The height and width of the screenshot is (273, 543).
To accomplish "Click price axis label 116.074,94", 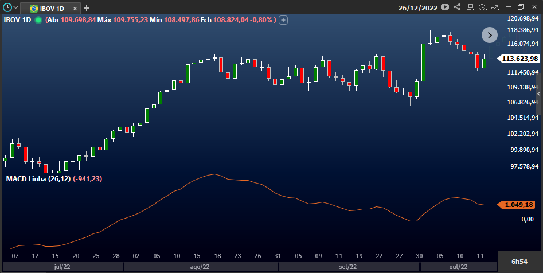I will pos(522,44).
